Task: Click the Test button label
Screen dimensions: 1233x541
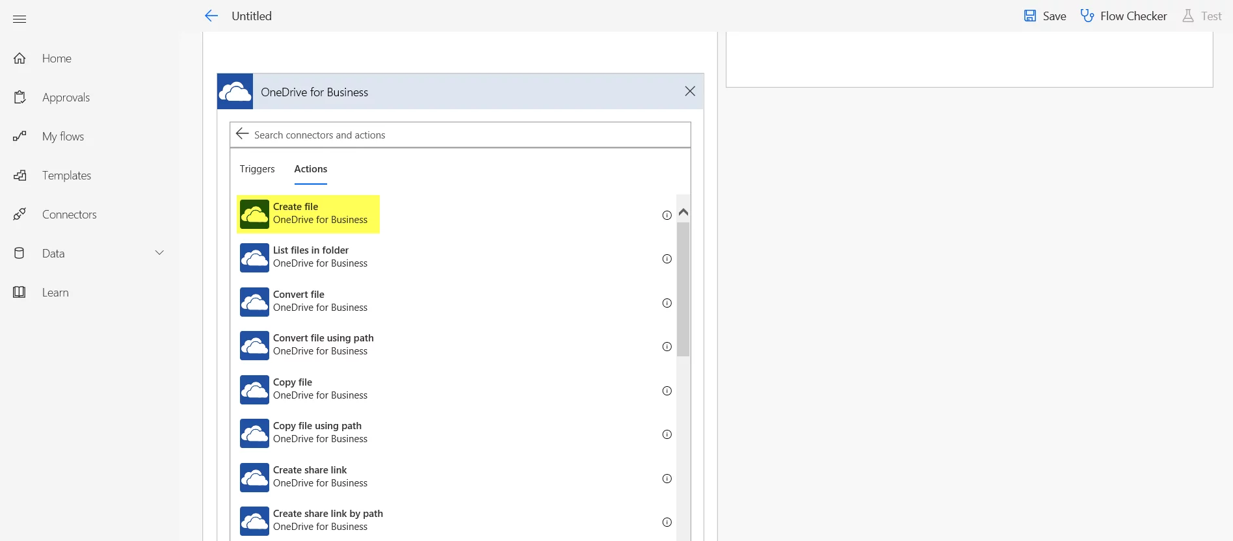Action: click(1212, 16)
